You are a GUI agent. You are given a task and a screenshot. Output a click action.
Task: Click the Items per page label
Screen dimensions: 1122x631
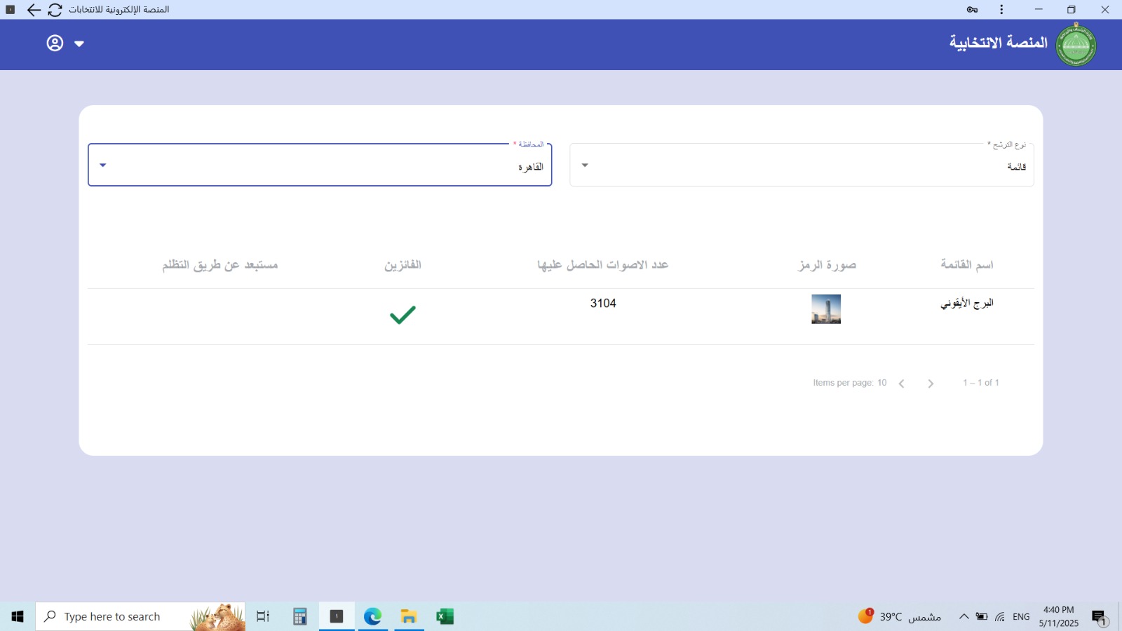(843, 383)
